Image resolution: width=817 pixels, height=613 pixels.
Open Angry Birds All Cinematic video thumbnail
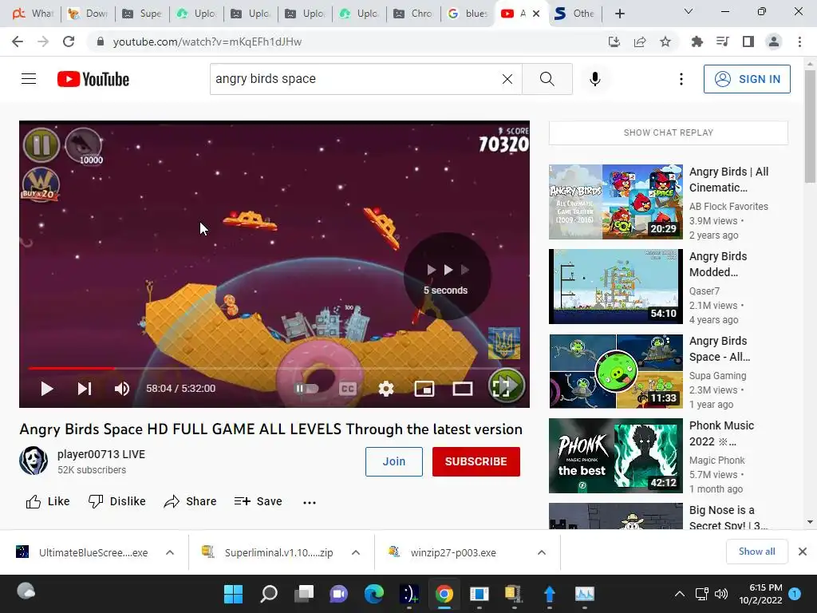pyautogui.click(x=616, y=202)
